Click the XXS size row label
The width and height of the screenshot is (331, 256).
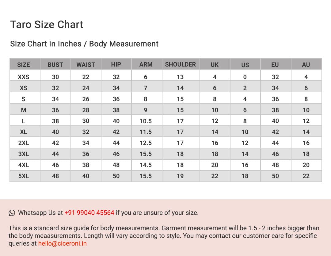23,77
